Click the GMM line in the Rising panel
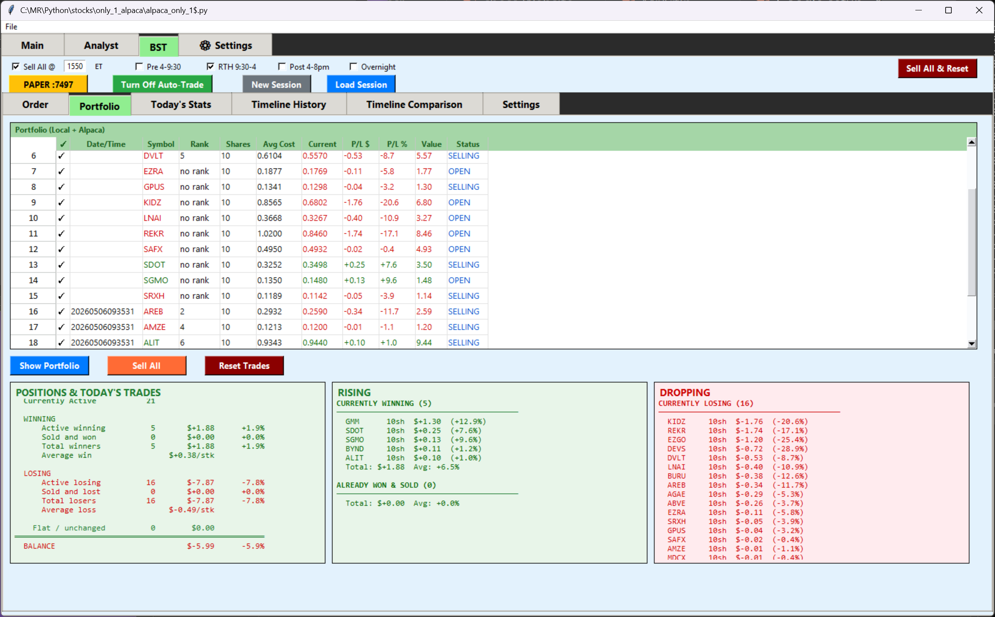This screenshot has width=995, height=617. pos(415,421)
